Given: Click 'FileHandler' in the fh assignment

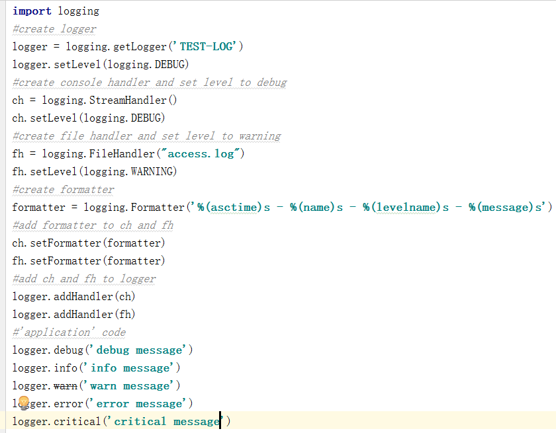Looking at the screenshot, I should click(x=122, y=153).
